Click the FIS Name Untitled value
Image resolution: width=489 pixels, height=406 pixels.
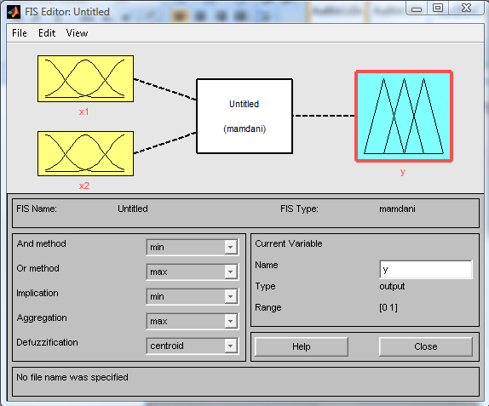click(x=133, y=209)
